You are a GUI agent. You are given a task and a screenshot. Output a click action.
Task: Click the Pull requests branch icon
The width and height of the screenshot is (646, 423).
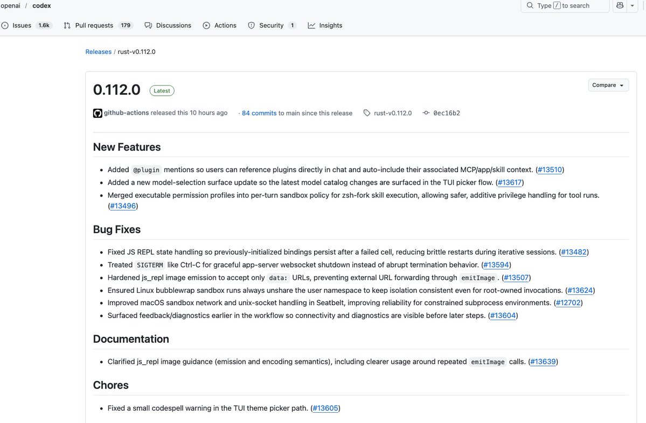[67, 25]
